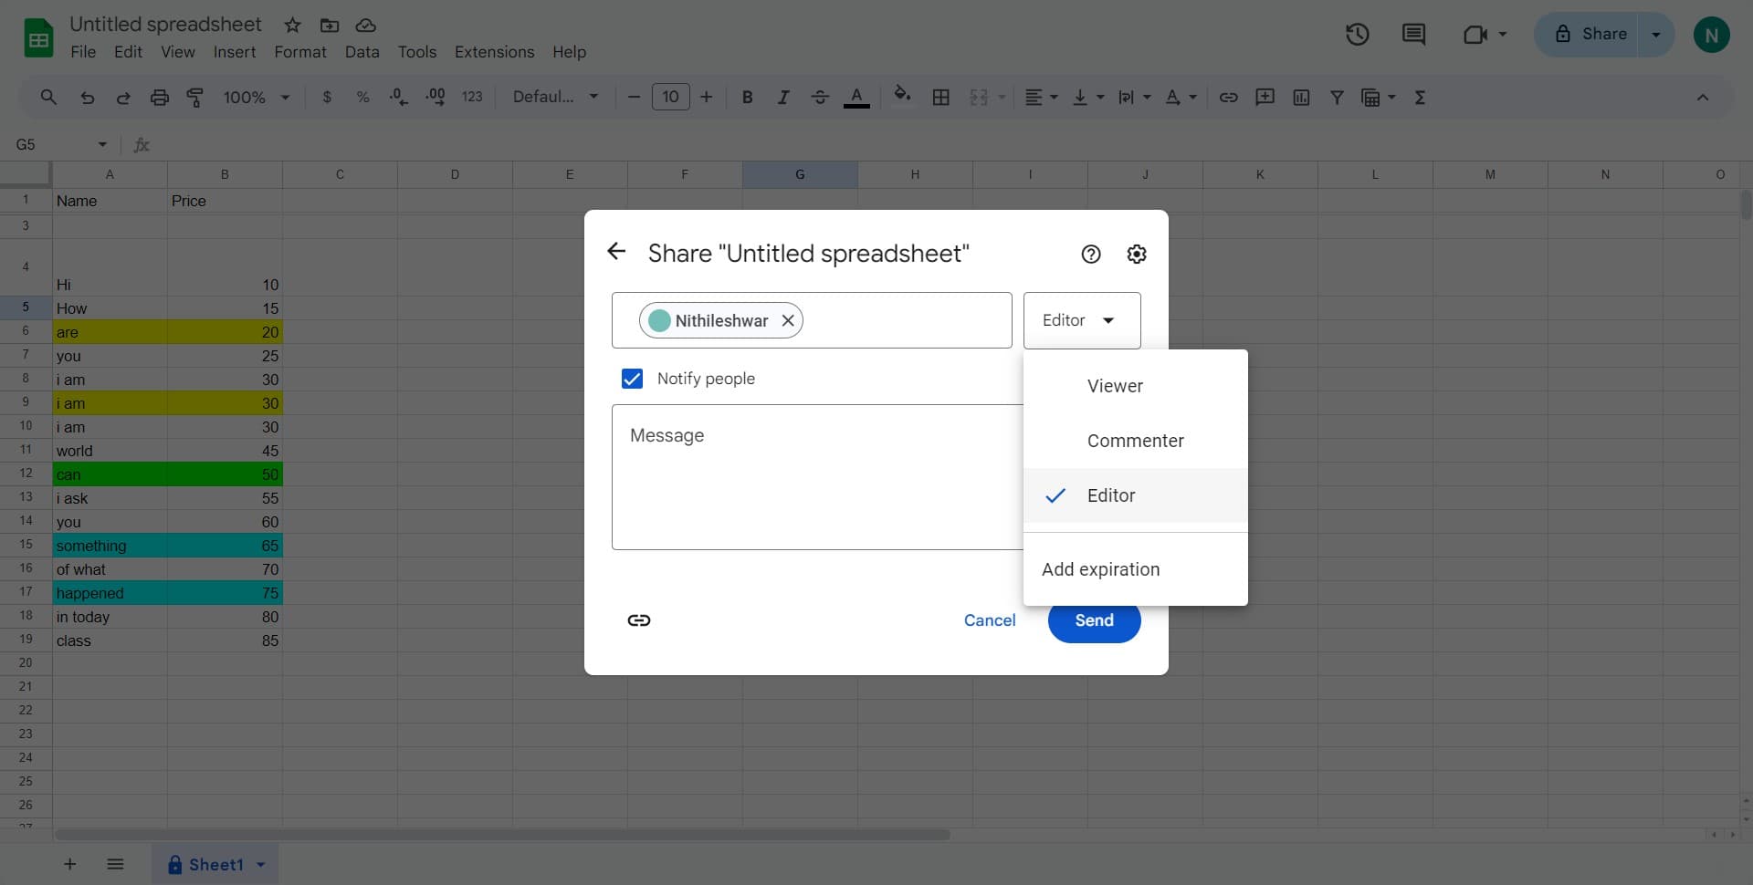Go back using the dialog back arrow
Screen dimensions: 1753x885
click(617, 252)
